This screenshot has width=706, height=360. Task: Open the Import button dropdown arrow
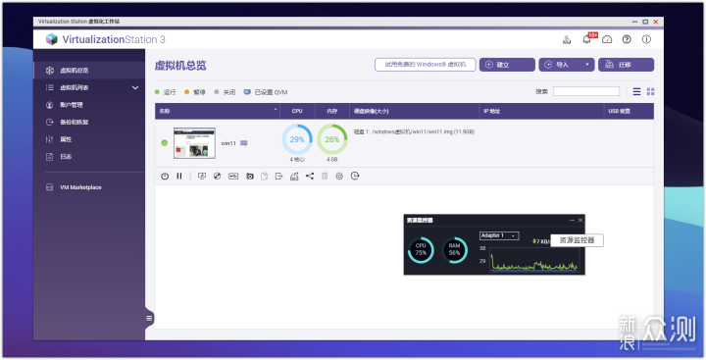[x=587, y=65]
